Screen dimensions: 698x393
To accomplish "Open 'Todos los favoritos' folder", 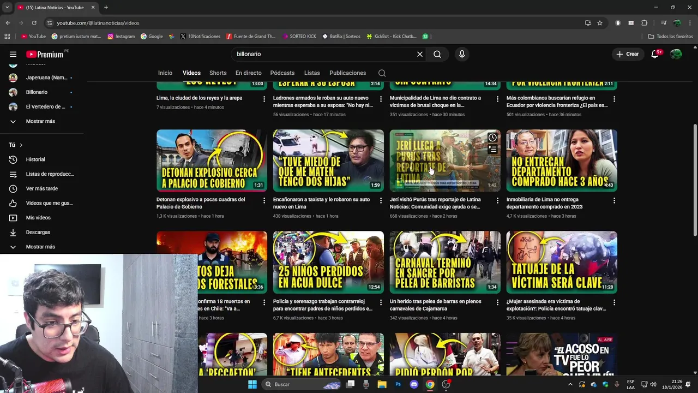I will pos(670,37).
